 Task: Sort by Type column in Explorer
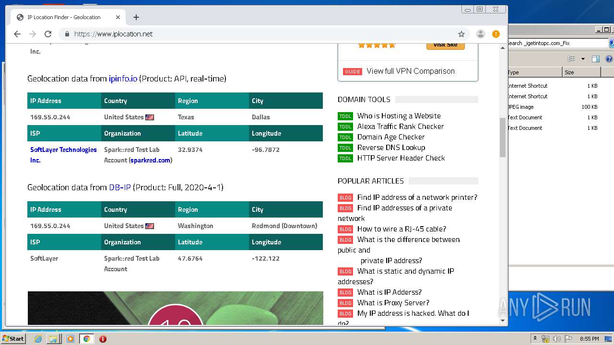534,72
